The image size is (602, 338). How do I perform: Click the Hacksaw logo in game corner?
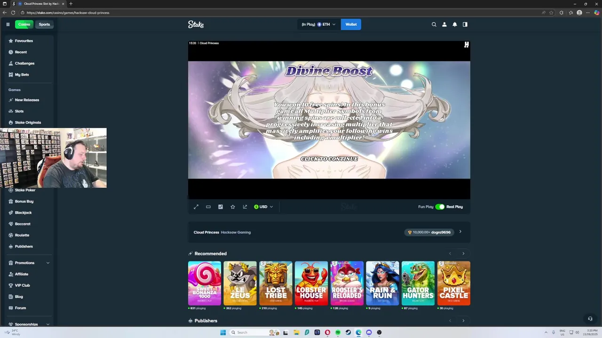pyautogui.click(x=466, y=45)
